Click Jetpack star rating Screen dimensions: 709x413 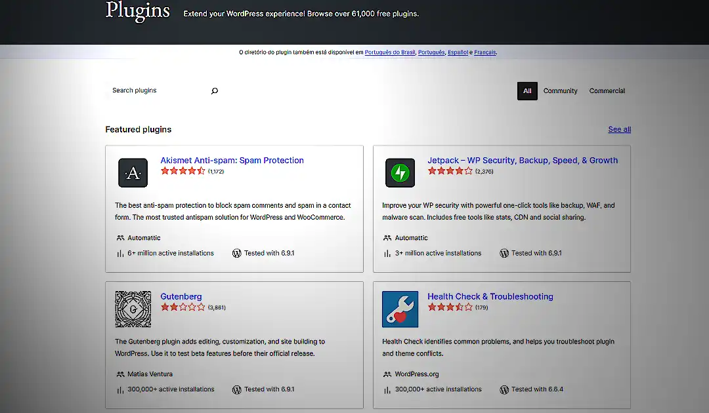point(450,171)
